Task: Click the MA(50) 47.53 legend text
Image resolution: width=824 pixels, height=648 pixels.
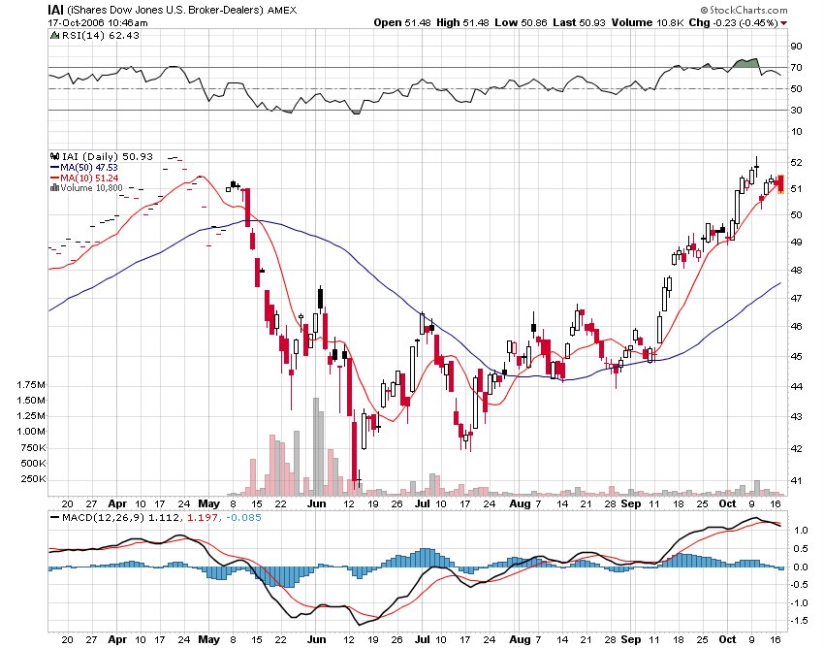Action: tap(89, 167)
